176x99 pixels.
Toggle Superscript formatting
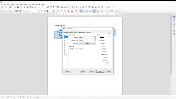pyautogui.click(x=62, y=11)
